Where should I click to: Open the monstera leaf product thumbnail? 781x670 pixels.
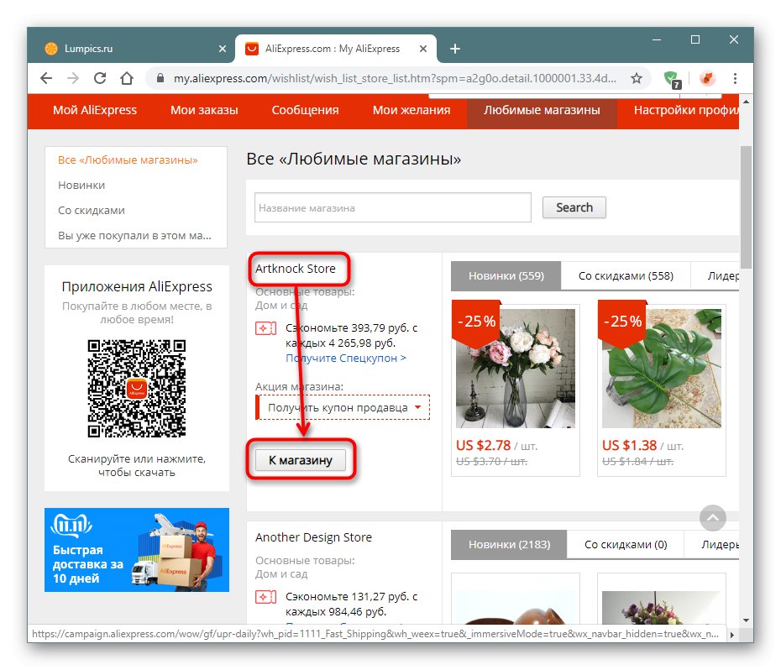662,368
